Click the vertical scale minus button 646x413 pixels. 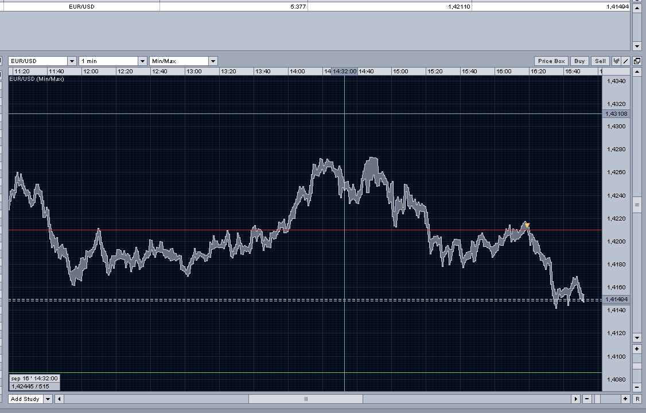point(637,387)
